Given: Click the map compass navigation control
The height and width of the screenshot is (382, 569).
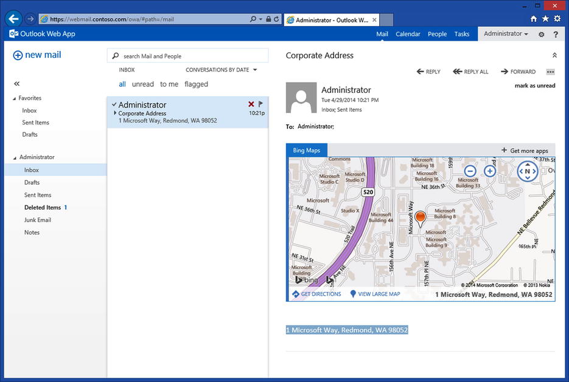Looking at the screenshot, I should [527, 171].
